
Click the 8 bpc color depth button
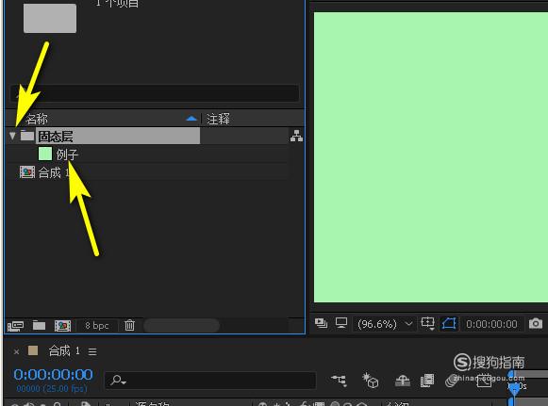click(97, 326)
